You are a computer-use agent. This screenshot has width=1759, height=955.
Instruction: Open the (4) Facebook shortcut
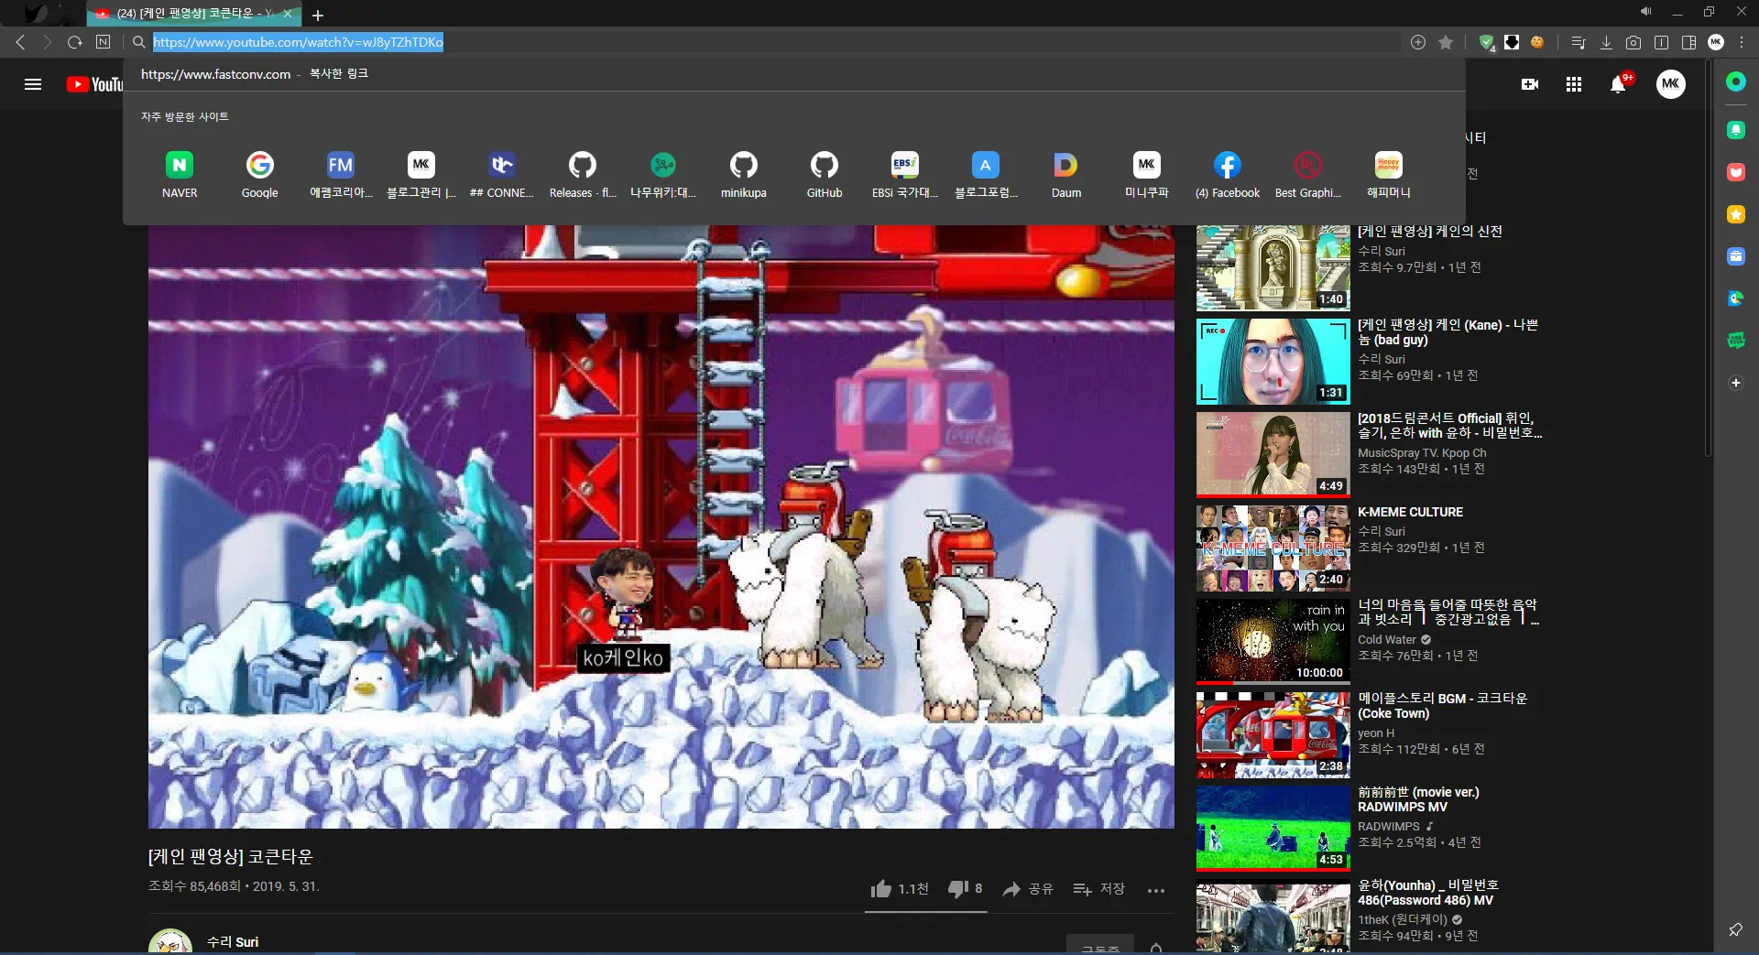click(1228, 174)
